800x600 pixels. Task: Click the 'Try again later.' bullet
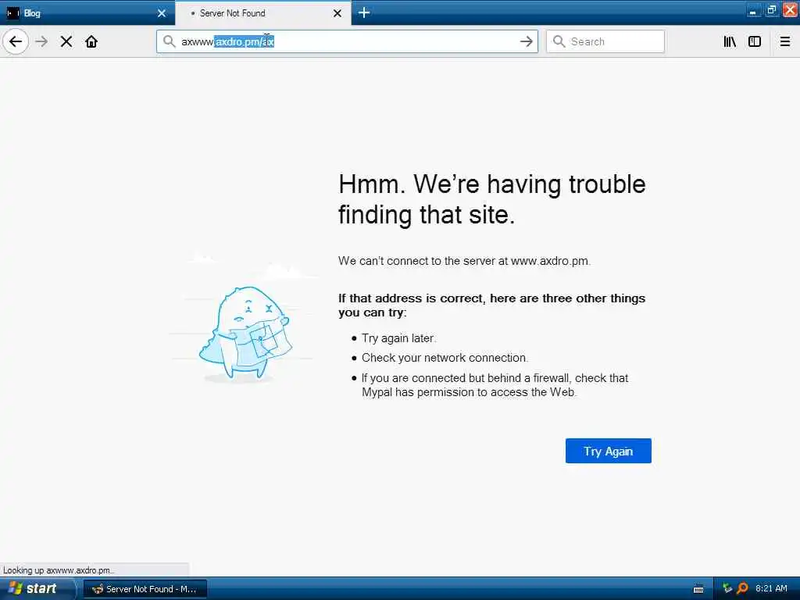click(x=398, y=338)
